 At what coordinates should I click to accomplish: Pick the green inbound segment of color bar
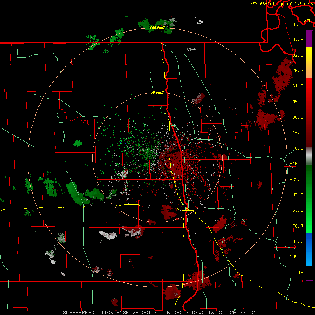point(309,199)
